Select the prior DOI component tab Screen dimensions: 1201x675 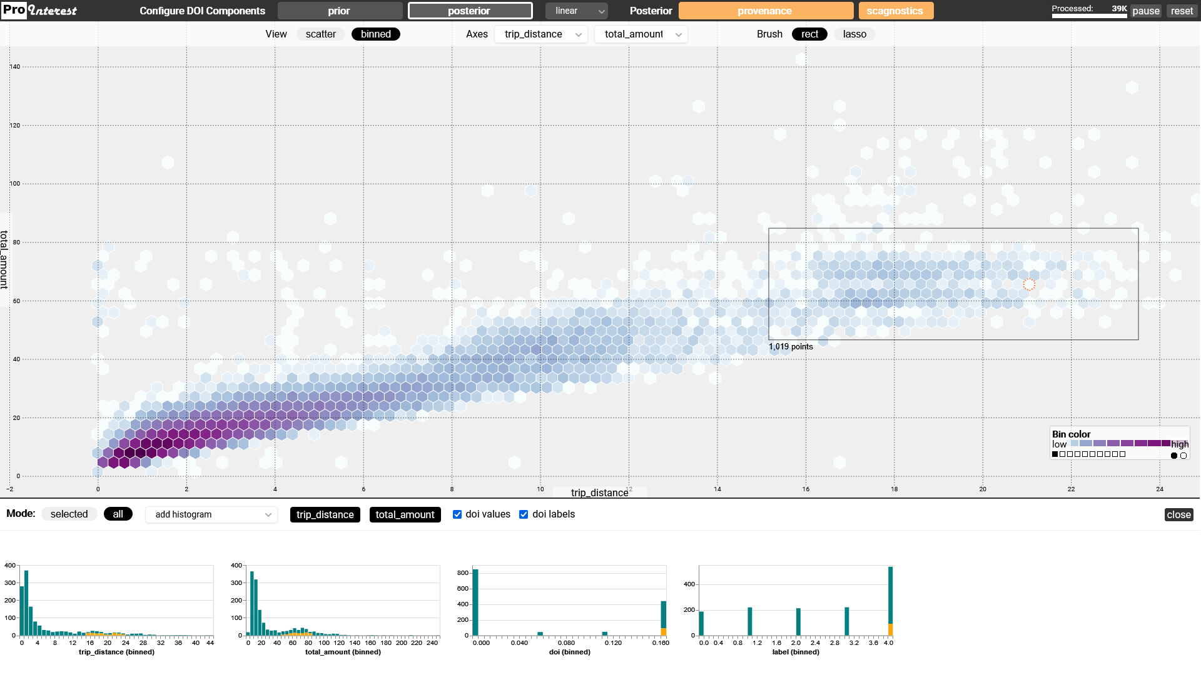coord(340,11)
